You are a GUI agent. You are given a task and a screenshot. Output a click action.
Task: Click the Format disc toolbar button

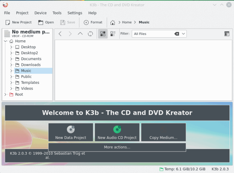93,22
